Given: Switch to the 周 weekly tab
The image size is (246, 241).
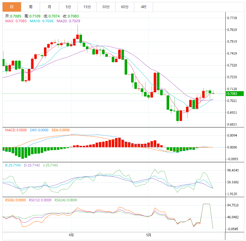Looking at the screenshot, I should (31, 7).
